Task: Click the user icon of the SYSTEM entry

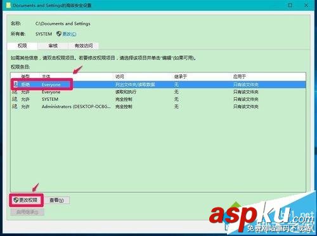Action: coord(15,99)
